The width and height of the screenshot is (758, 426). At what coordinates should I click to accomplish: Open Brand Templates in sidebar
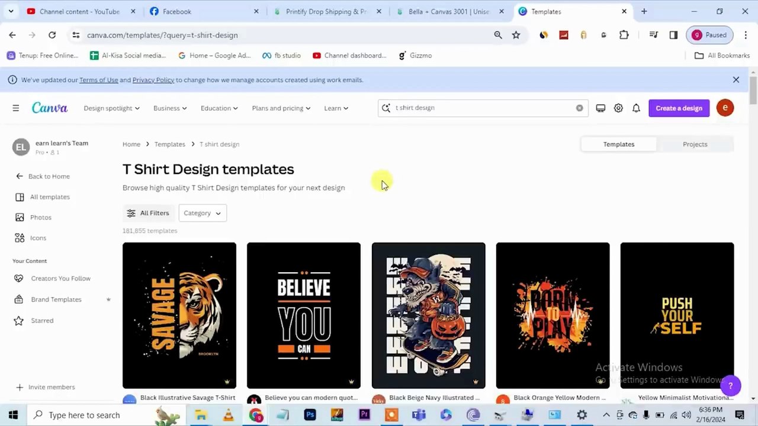49,299
